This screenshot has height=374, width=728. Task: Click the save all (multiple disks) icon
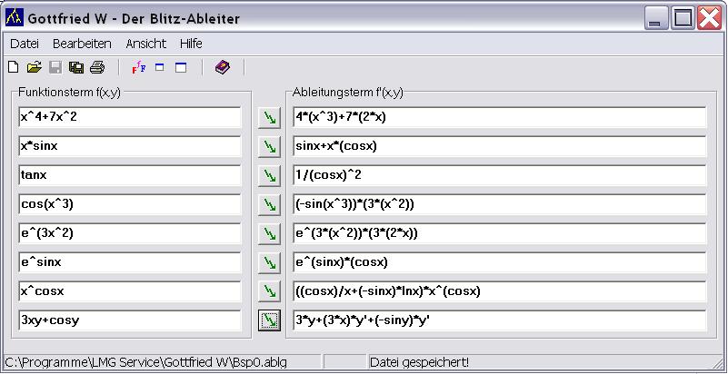coord(76,67)
